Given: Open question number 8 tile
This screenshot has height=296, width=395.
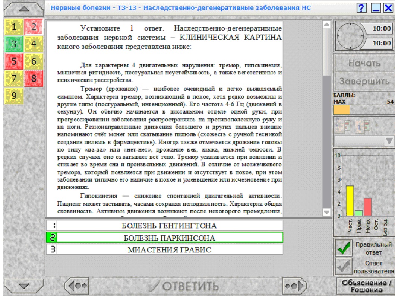Looking at the screenshot, I should point(34,79).
